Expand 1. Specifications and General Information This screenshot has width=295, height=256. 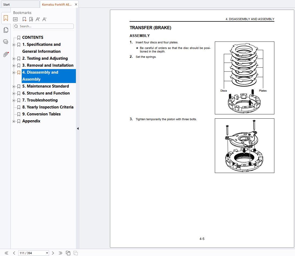(x=14, y=45)
